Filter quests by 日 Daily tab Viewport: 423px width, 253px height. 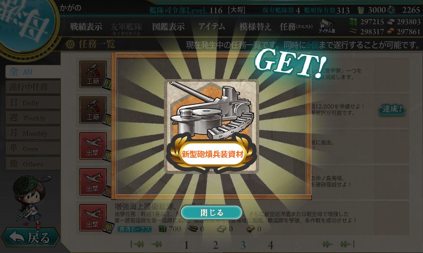33,102
